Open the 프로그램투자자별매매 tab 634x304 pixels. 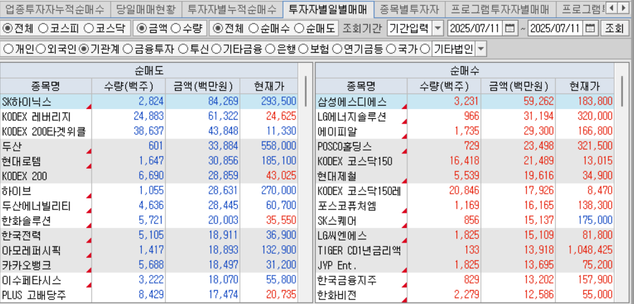coord(500,9)
